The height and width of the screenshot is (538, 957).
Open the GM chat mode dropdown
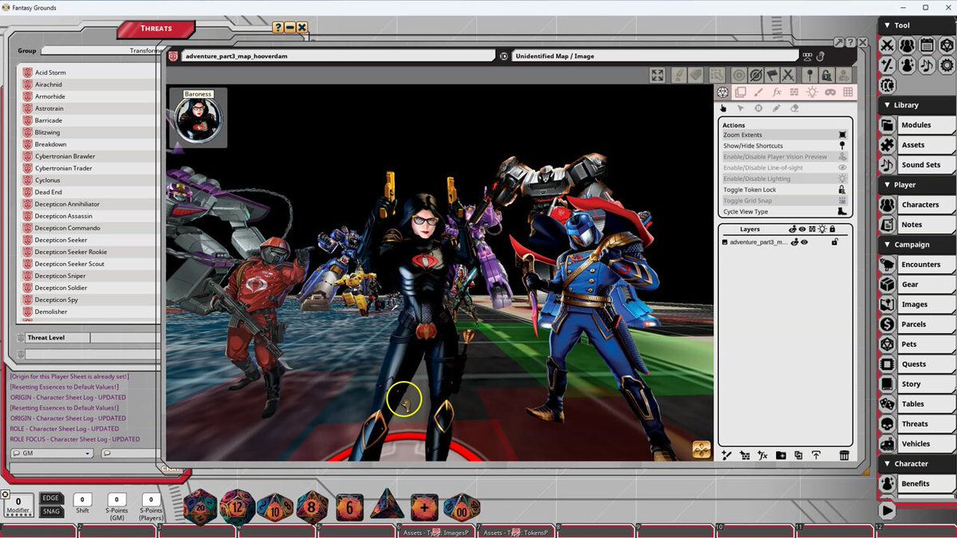pos(52,453)
